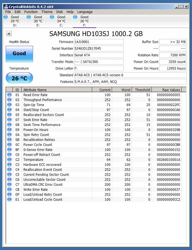Open the Function menu
The width and height of the screenshot is (192, 250).
pyautogui.click(x=31, y=12)
